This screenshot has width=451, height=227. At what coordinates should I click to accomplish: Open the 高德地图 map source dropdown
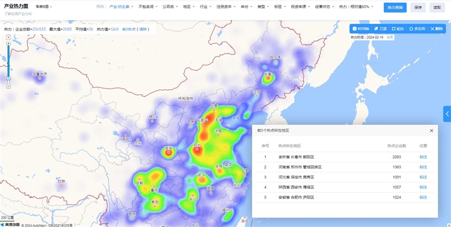coord(44,7)
